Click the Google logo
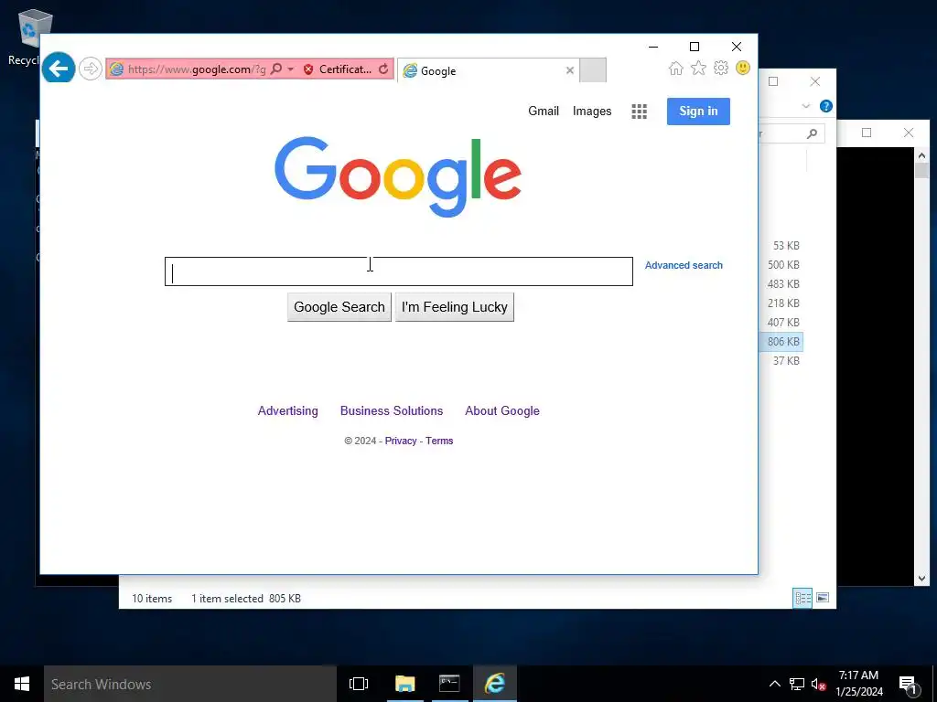 (x=398, y=176)
